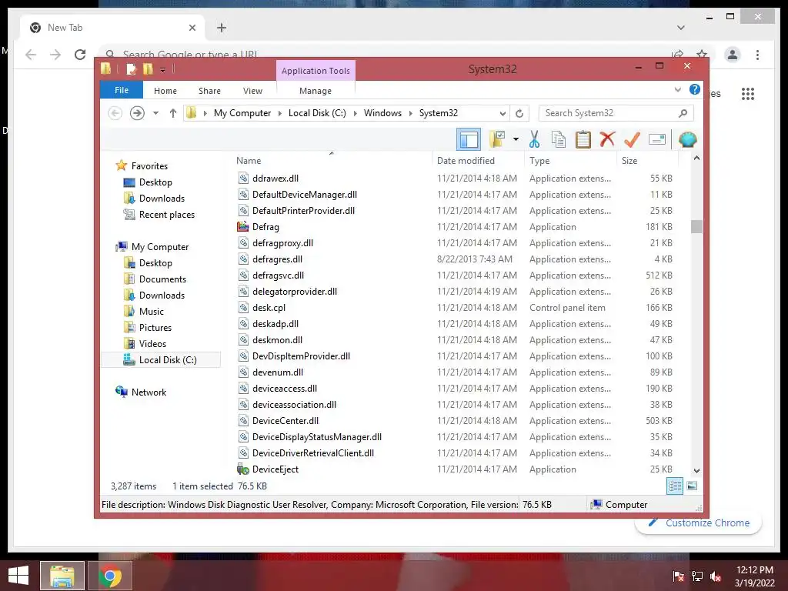Viewport: 788px width, 591px height.
Task: Select the desk.cpl control panel item
Action: click(x=269, y=308)
